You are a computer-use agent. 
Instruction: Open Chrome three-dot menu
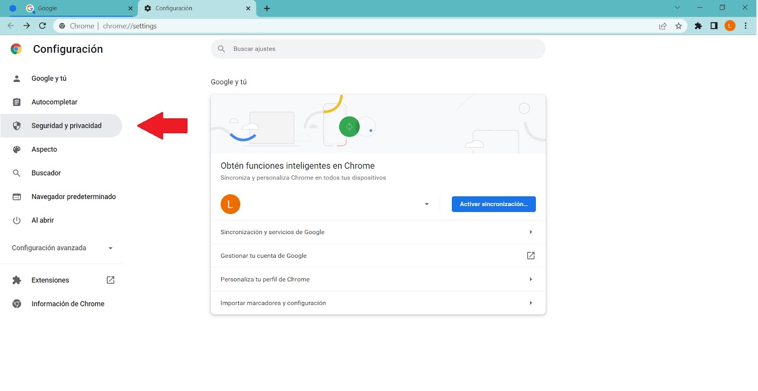pyautogui.click(x=746, y=26)
